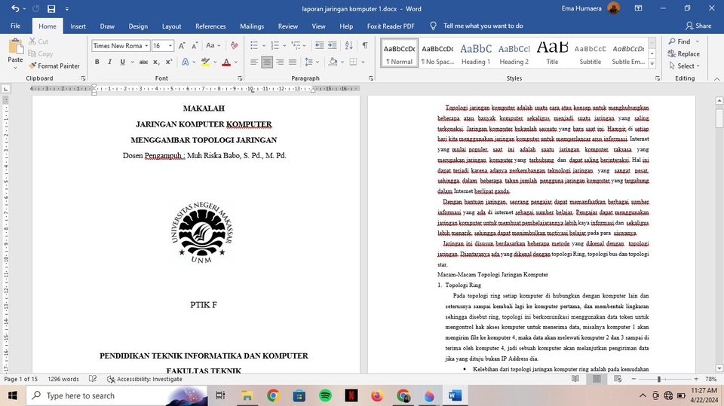The height and width of the screenshot is (406, 724).
Task: Switch to the Review tab
Action: pyautogui.click(x=287, y=26)
